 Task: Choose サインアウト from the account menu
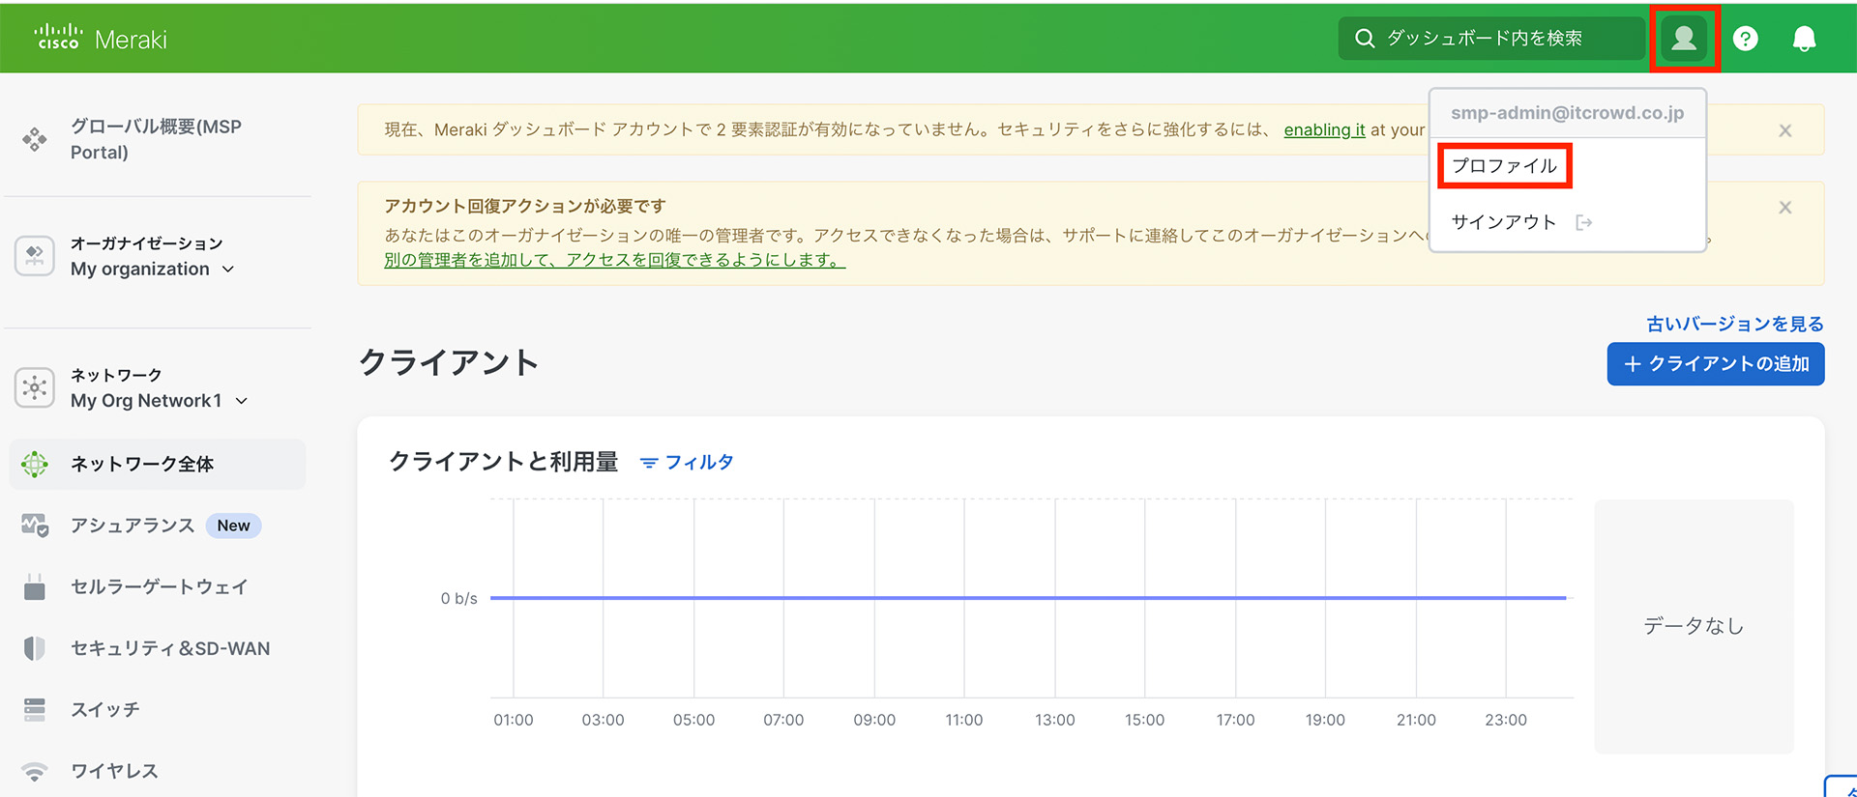1504,222
